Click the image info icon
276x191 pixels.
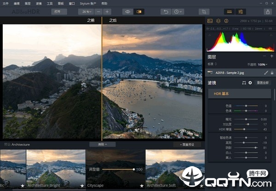(226, 21)
